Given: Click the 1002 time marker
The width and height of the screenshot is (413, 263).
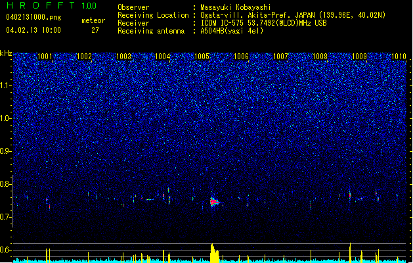Looking at the screenshot, I should point(84,56).
